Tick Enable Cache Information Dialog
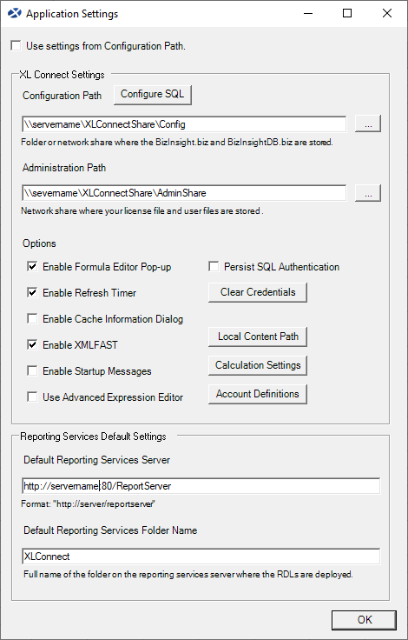The image size is (408, 640). 32,319
